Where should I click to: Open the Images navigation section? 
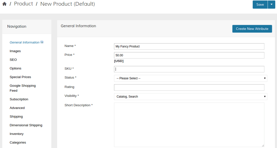[15, 51]
